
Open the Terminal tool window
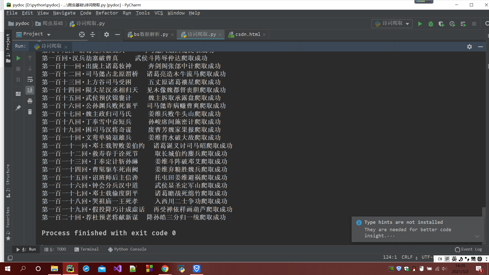pyautogui.click(x=87, y=249)
